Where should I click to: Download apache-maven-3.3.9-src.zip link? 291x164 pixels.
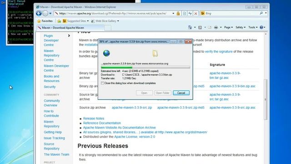click(x=132, y=108)
